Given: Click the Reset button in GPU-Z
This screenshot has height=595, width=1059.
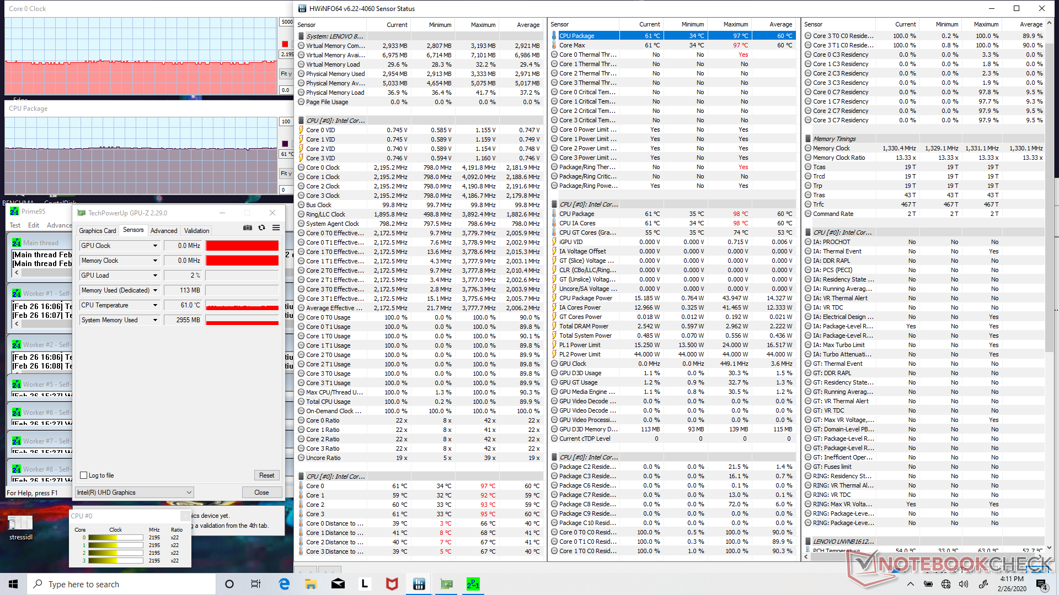Looking at the screenshot, I should [x=267, y=475].
